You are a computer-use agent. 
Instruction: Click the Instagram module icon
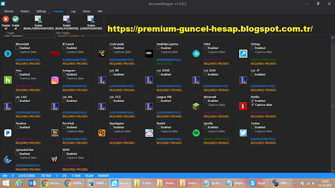[55, 80]
